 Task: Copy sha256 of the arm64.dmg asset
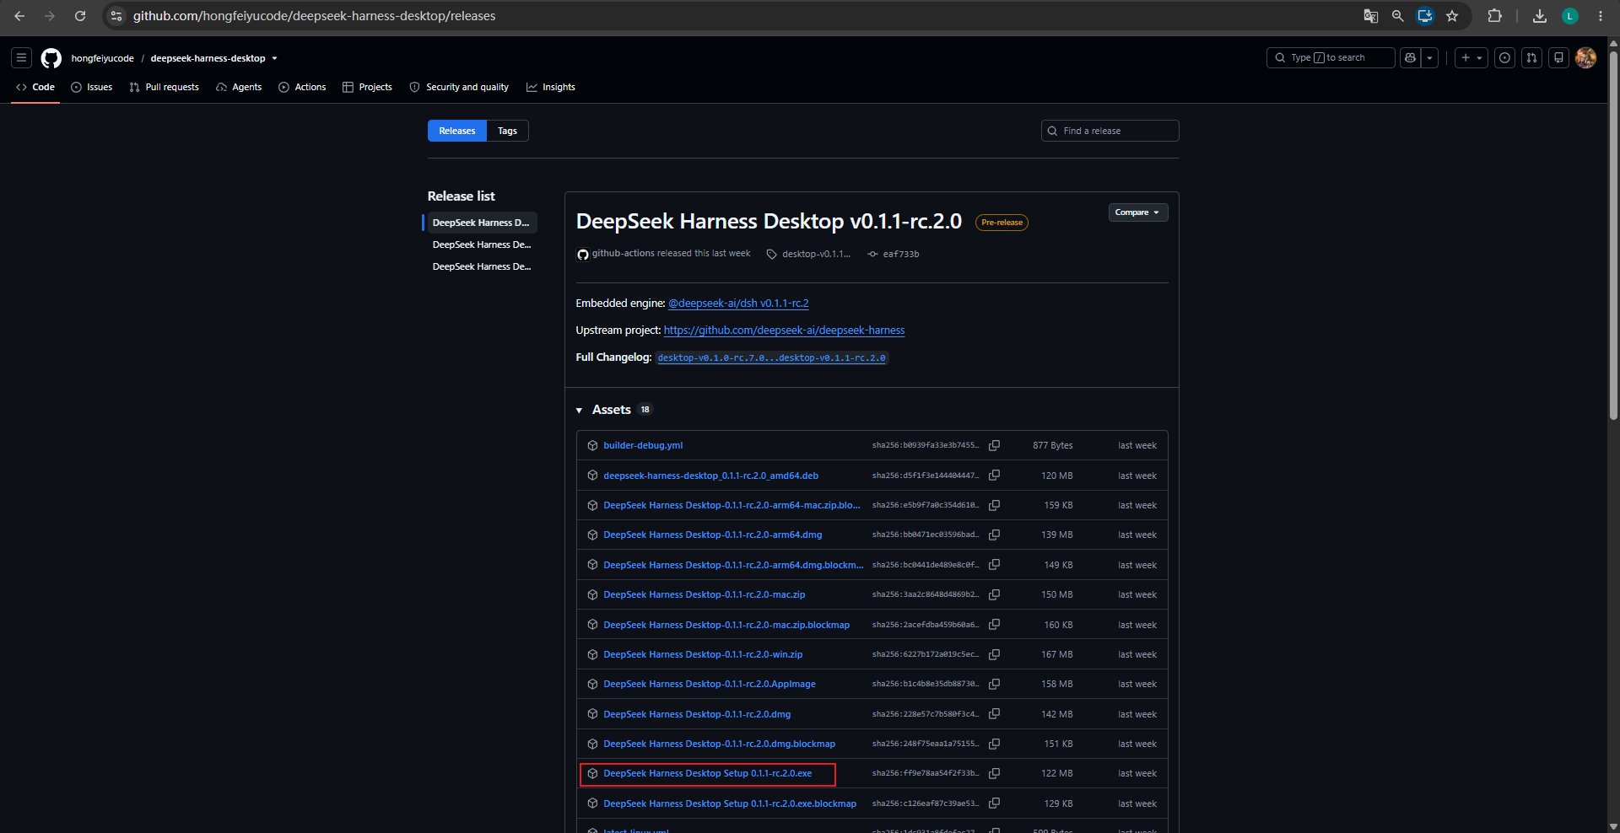(x=995, y=535)
